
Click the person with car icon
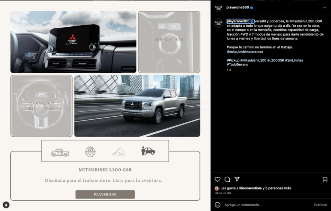[148, 151]
